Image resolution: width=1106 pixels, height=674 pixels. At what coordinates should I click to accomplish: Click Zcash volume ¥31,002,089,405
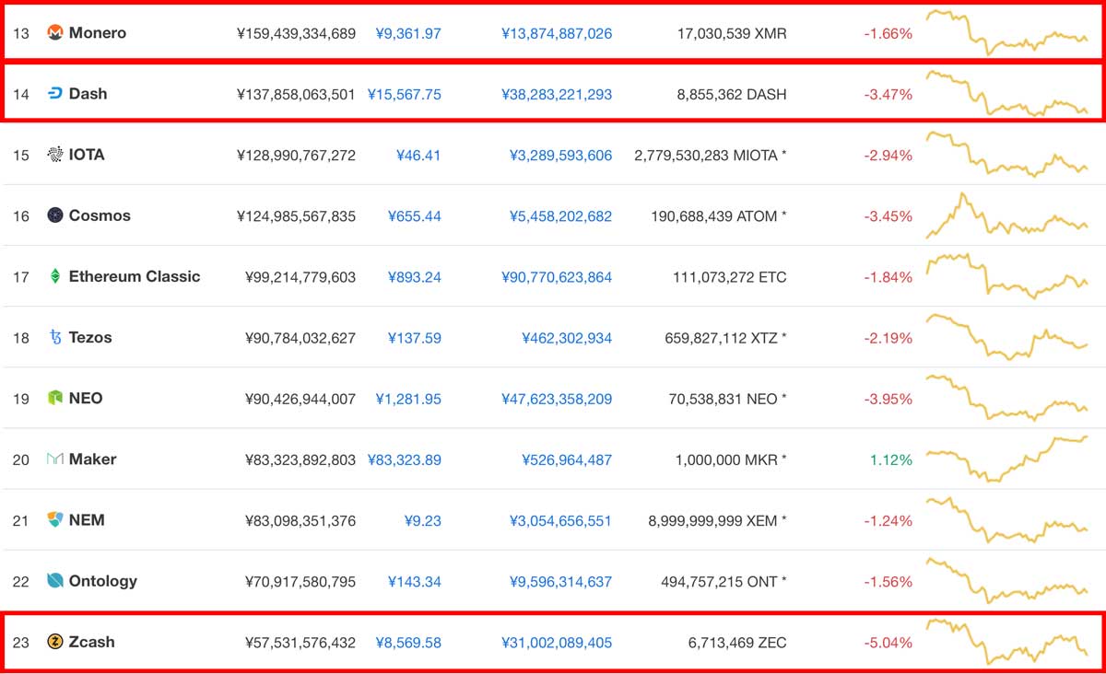pos(557,643)
